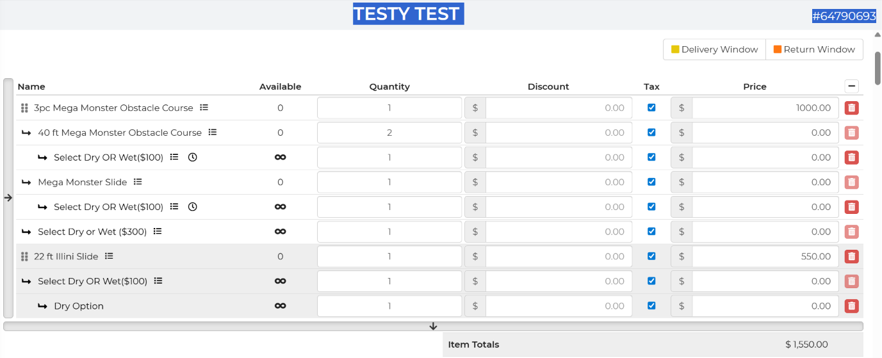Click trash icon for 40 ft Mega Monster Obstacle Course
The height and width of the screenshot is (358, 882).
pos(851,133)
